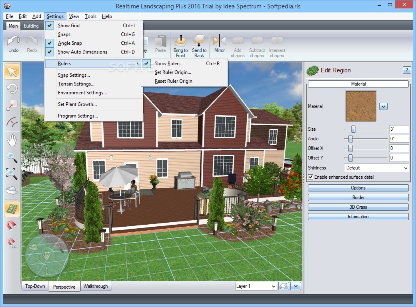The height and width of the screenshot is (307, 416).
Task: Click the Options button
Action: (x=358, y=188)
